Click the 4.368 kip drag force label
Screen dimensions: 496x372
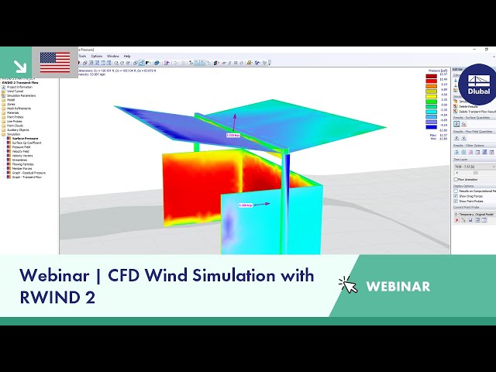pos(246,205)
